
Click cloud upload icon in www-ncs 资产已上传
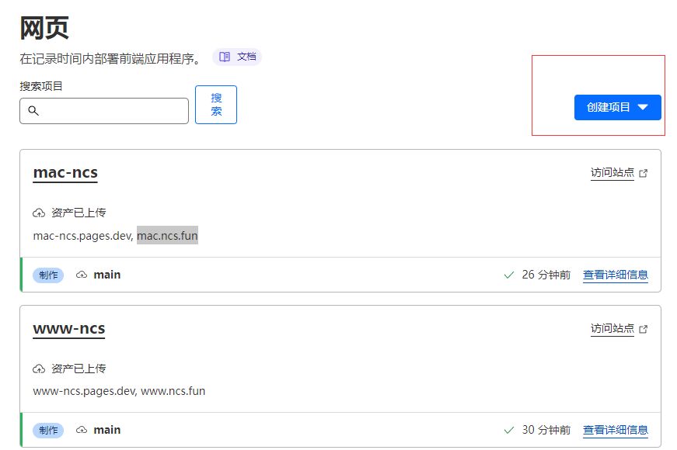click(39, 369)
